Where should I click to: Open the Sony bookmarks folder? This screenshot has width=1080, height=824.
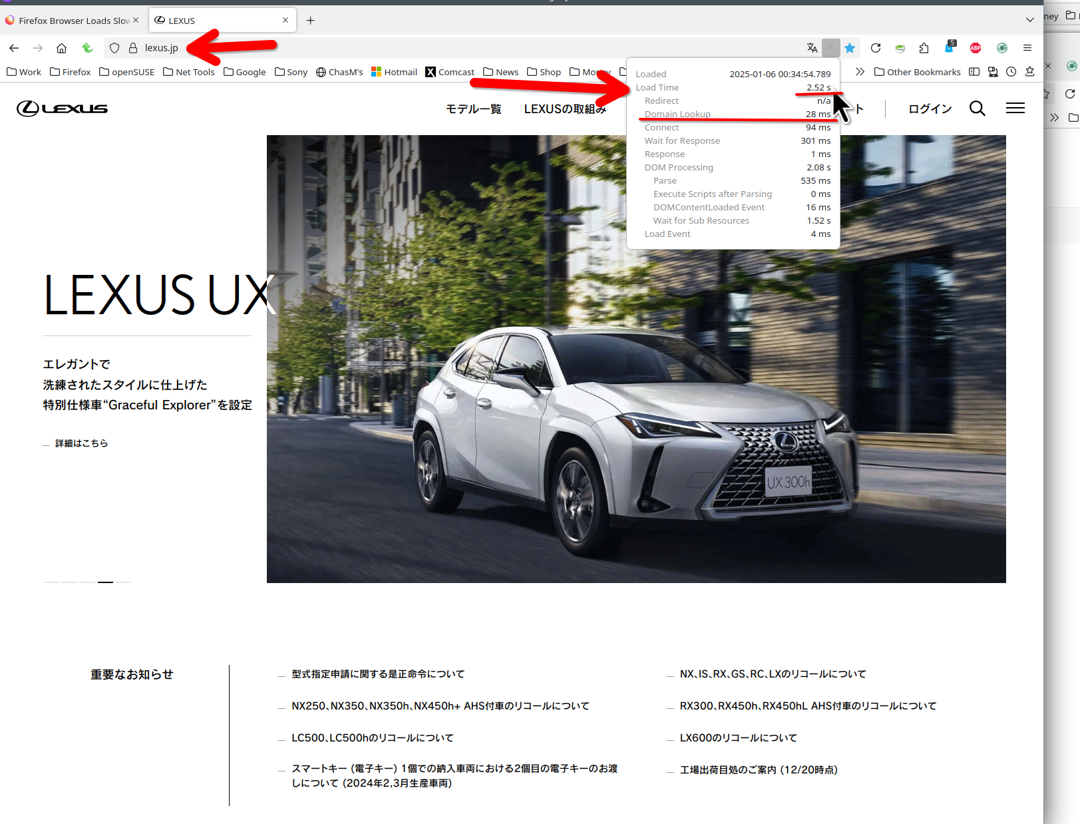pyautogui.click(x=291, y=72)
